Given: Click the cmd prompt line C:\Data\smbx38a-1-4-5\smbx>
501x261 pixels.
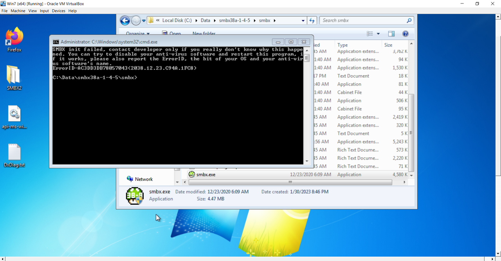Looking at the screenshot, I should click(x=95, y=77).
